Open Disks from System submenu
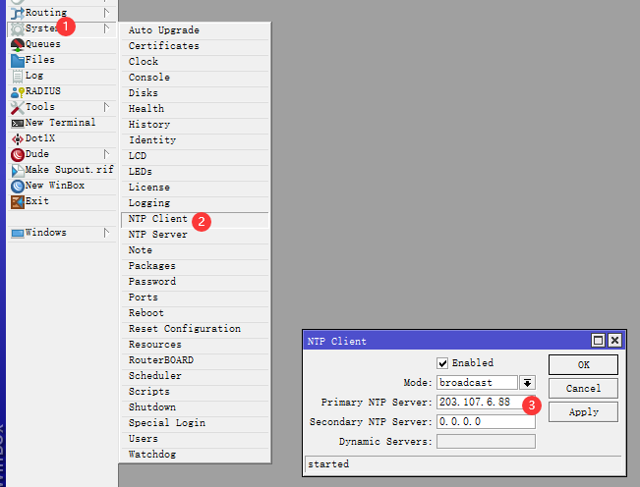This screenshot has width=640, height=487. 195,93
